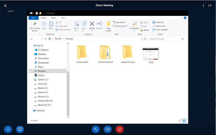Switch to large icons view

(184, 120)
